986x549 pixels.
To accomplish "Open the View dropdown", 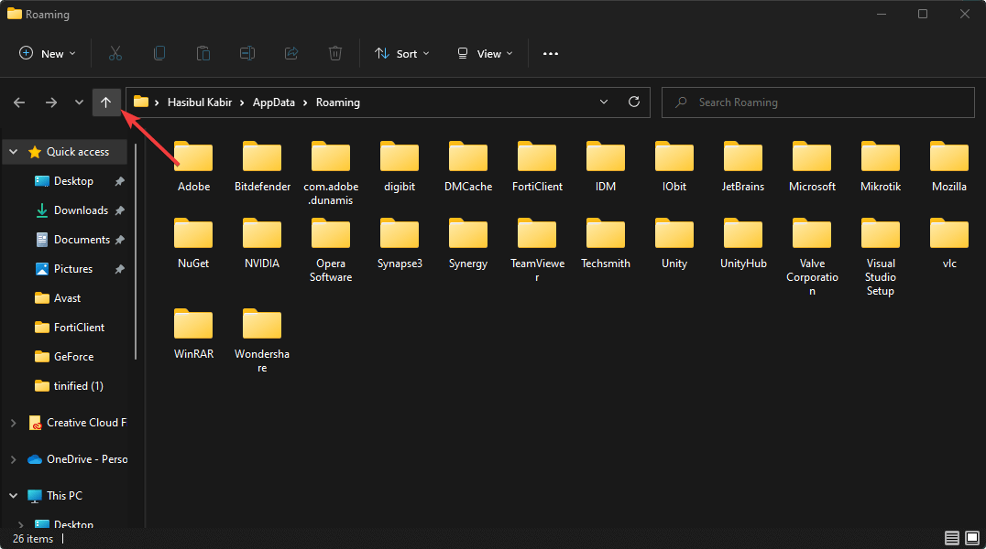I will tap(483, 53).
